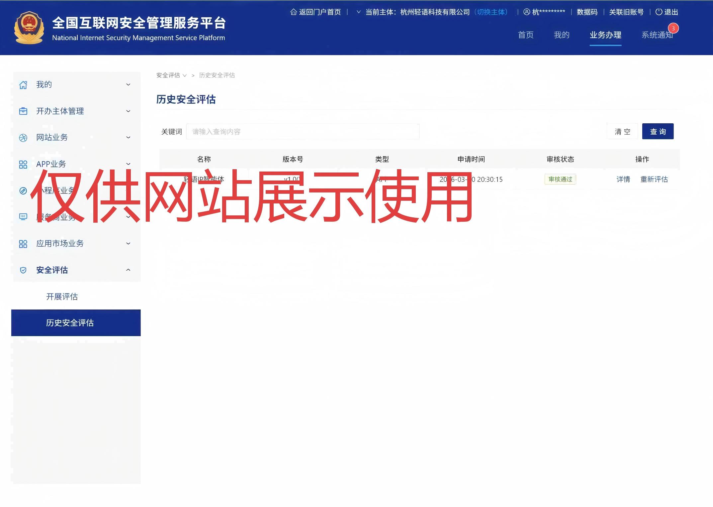Click the grid icon next to APP业务
The image size is (713, 507).
[23, 164]
